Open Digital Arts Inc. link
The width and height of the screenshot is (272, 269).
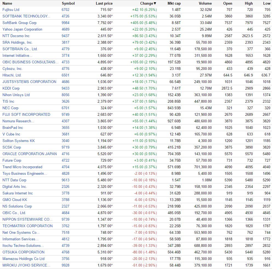[15, 187]
